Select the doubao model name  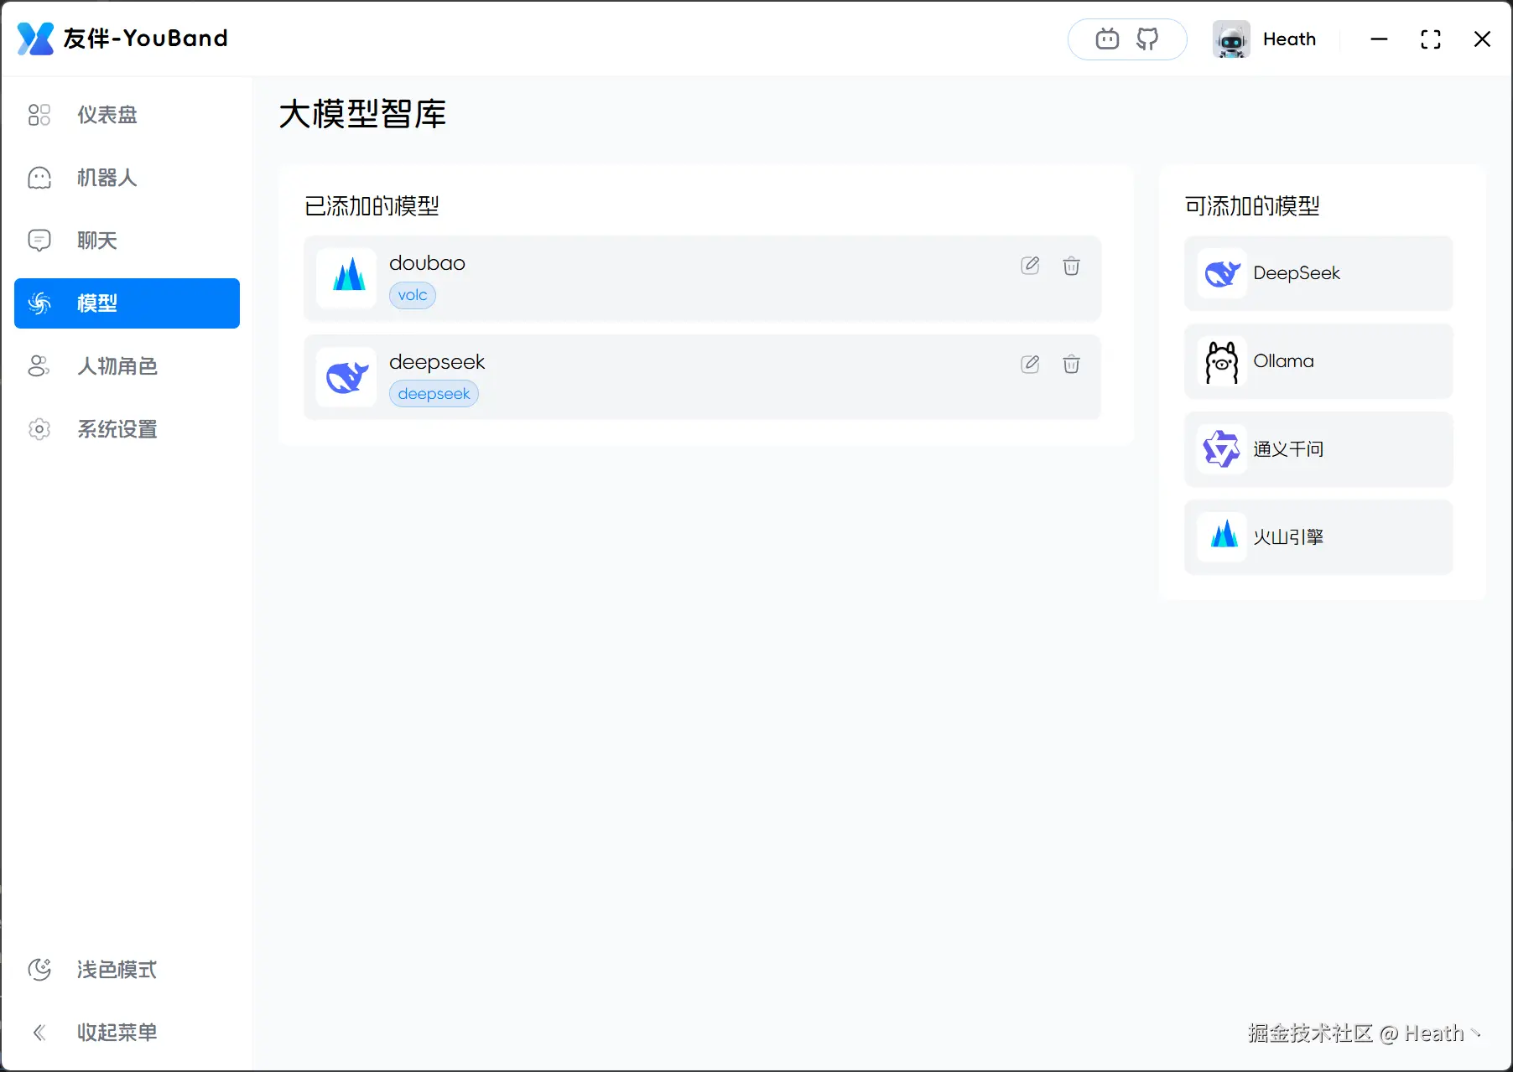(x=427, y=263)
